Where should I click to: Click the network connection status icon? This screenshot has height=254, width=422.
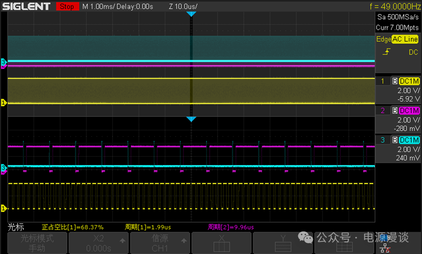click(x=384, y=247)
